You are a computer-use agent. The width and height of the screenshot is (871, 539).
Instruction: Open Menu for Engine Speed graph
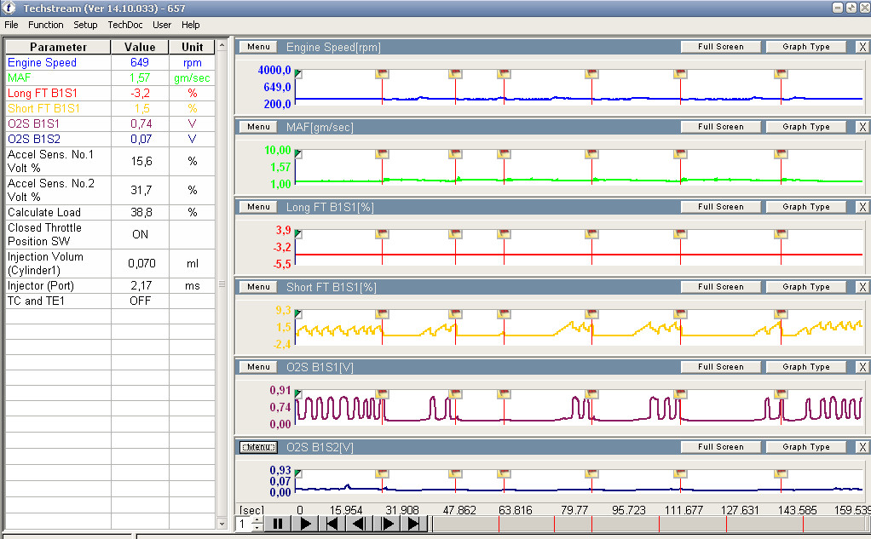coord(258,47)
